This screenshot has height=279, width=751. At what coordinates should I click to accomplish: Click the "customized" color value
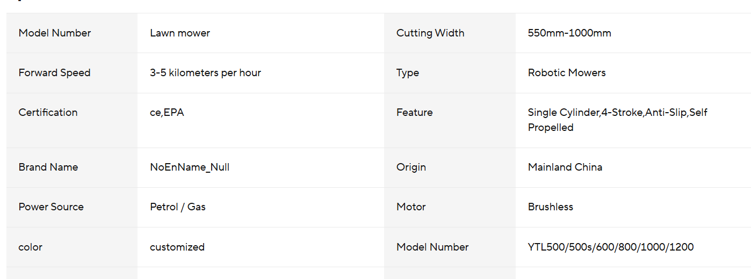pos(177,247)
